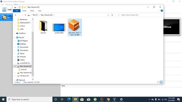Open 3D Objects in navigation pane
This screenshot has width=182, height=102.
(24, 41)
